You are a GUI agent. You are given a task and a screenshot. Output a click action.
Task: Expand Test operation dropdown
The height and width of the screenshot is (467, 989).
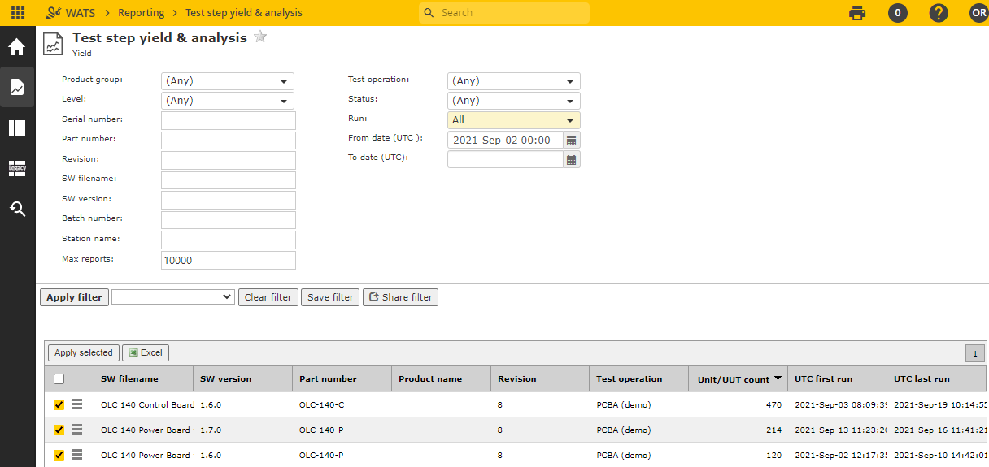(x=514, y=80)
